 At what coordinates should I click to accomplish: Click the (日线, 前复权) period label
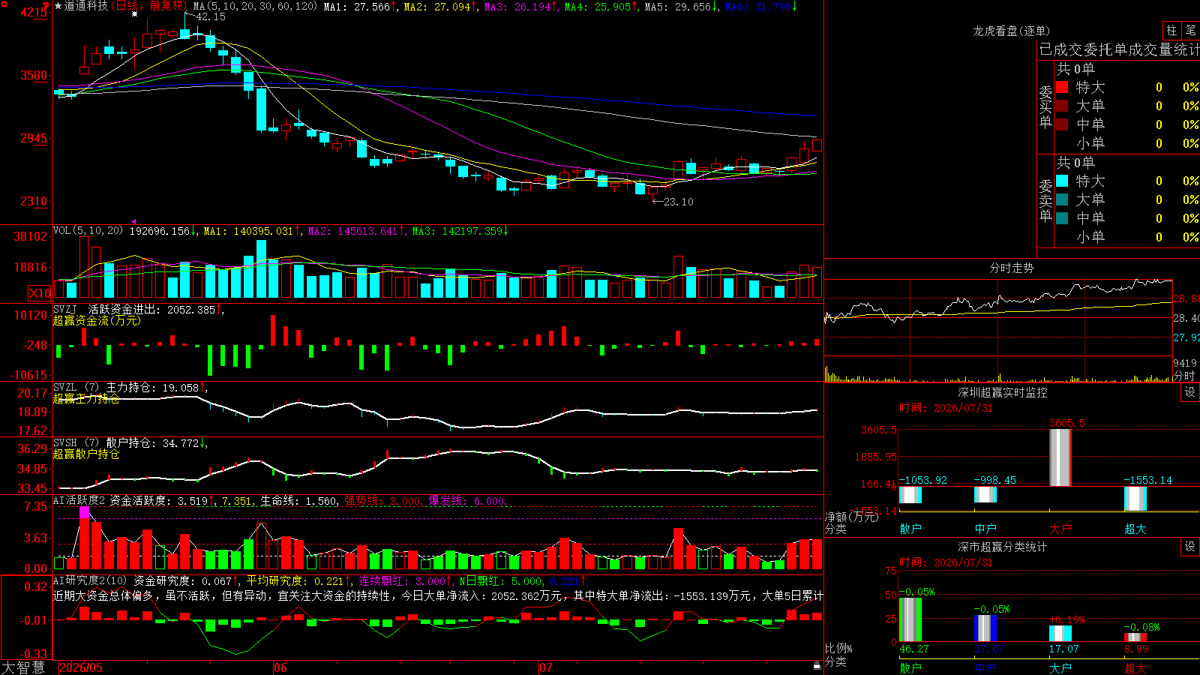pos(150,6)
